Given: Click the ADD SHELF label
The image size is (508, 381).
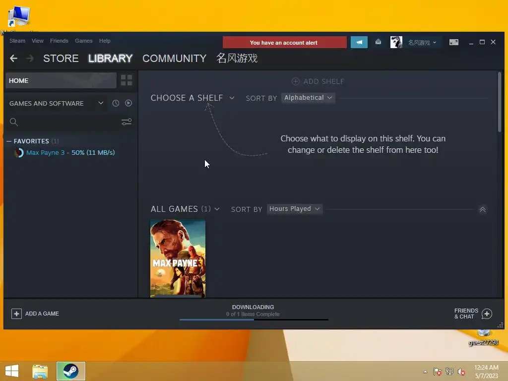Looking at the screenshot, I should point(323,82).
